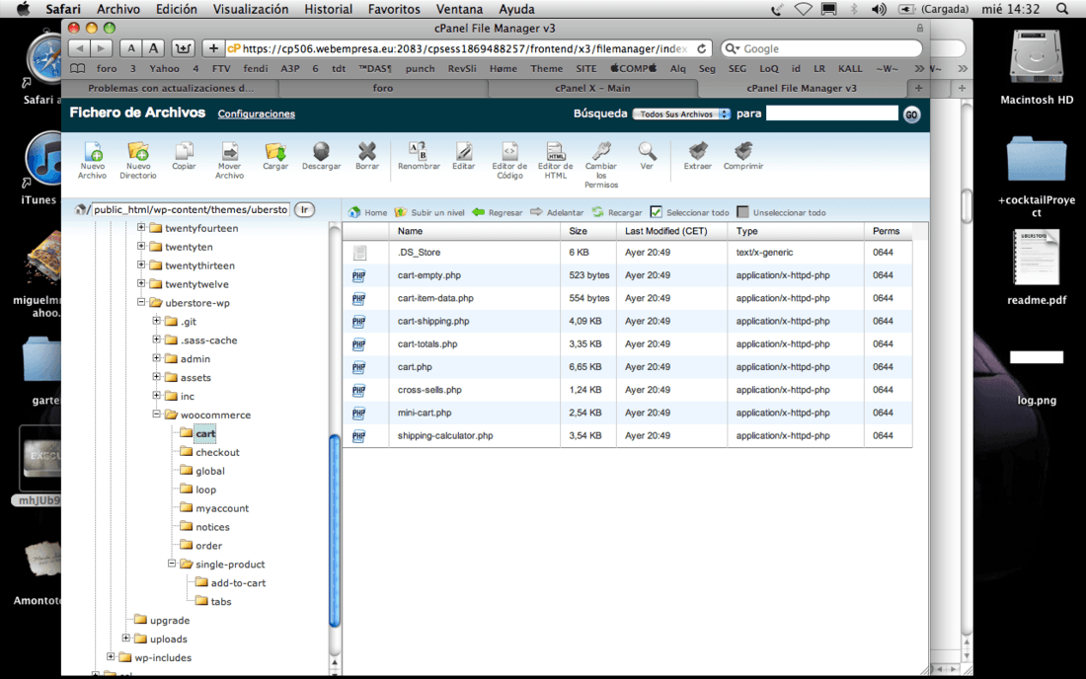Collapse the woocommerce folder
1086x679 pixels.
click(x=156, y=414)
